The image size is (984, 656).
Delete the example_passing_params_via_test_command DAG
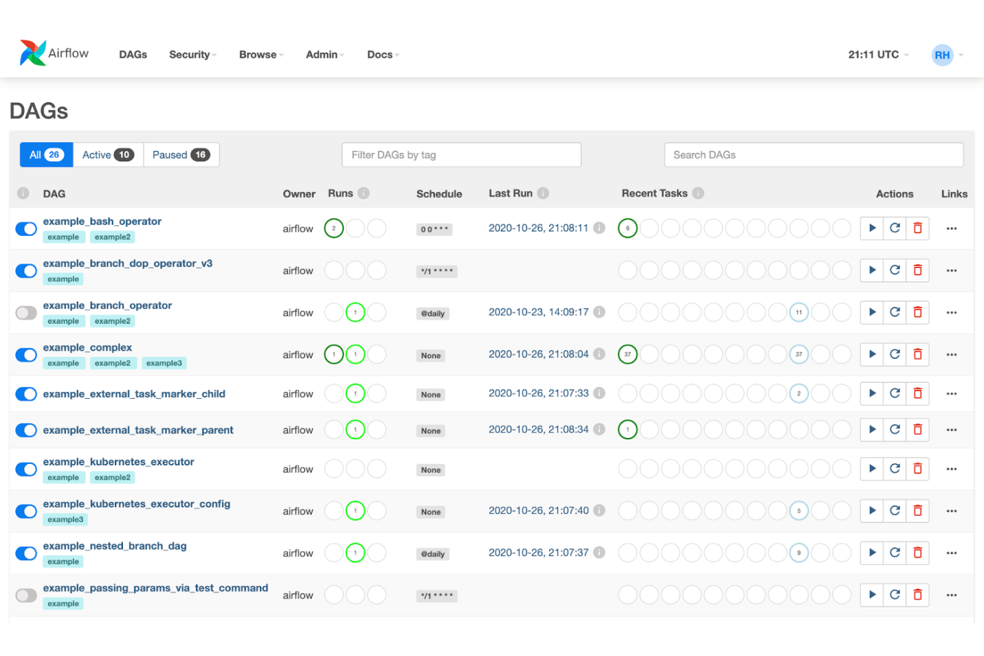point(918,595)
